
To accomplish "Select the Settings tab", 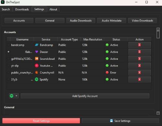I will pyautogui.click(x=39, y=9).
